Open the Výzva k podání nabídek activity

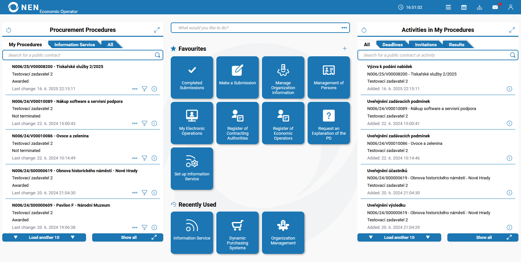(390, 67)
